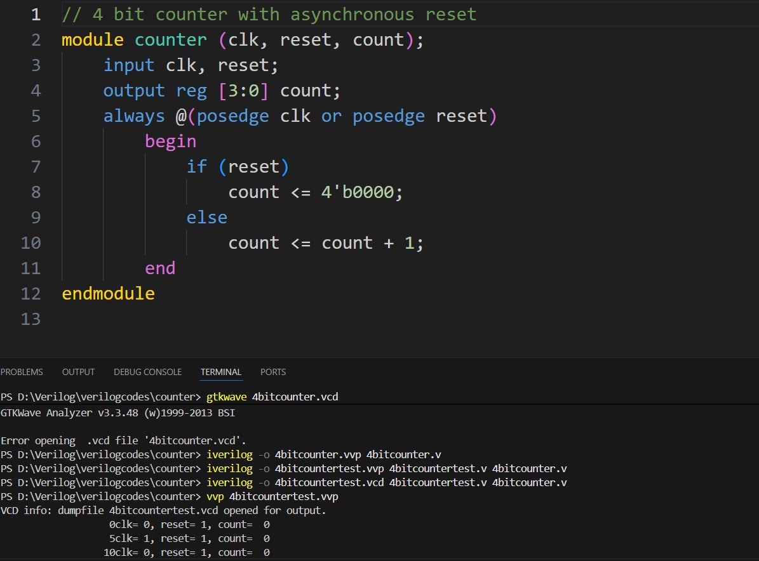Click the module name 'counter' on line 2
Screen dimensions: 759x561
170,39
